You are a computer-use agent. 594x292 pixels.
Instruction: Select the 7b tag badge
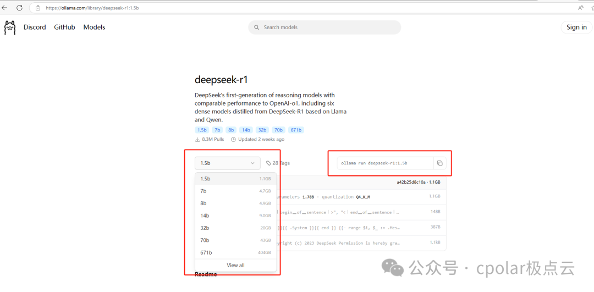[x=217, y=130]
